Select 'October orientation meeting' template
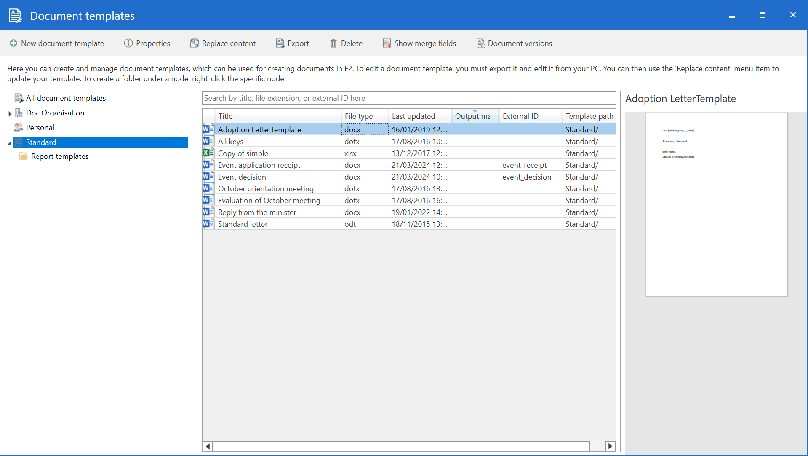The image size is (808, 456). click(409, 188)
